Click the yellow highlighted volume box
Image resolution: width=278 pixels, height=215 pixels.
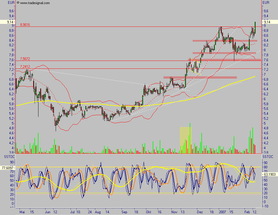point(185,140)
